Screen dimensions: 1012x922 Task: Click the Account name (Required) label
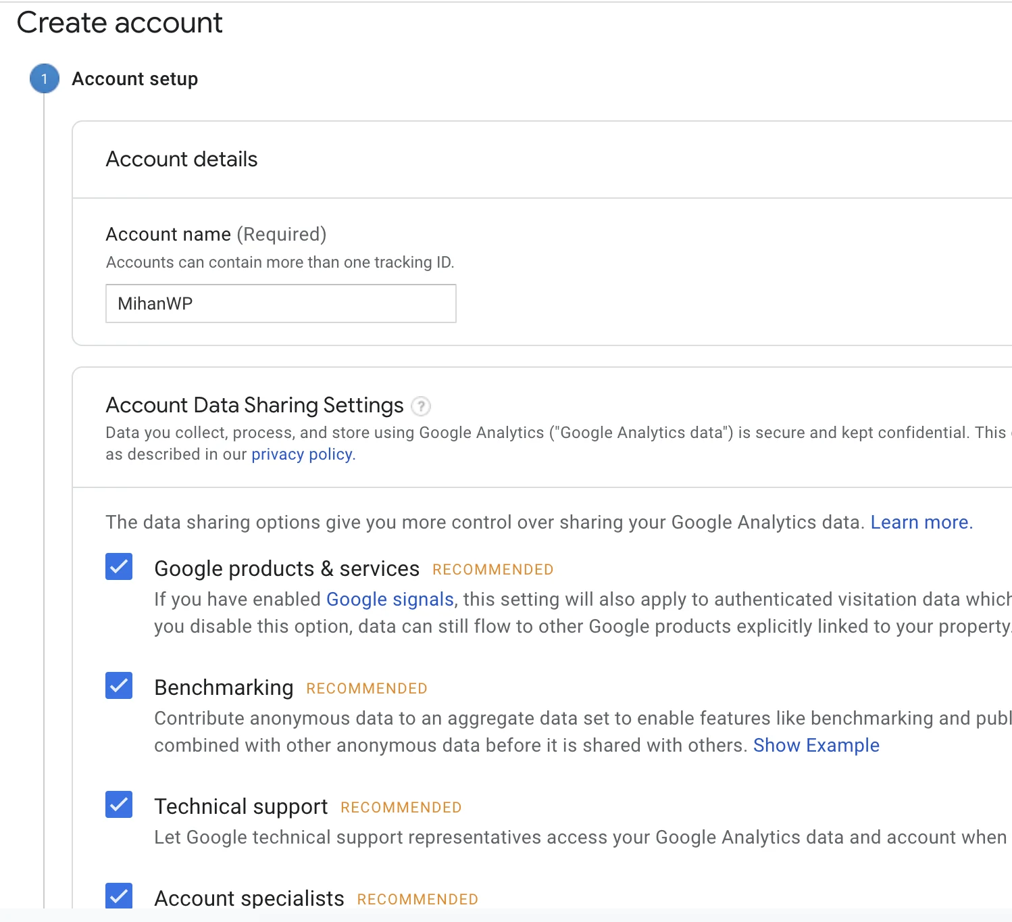(x=216, y=235)
